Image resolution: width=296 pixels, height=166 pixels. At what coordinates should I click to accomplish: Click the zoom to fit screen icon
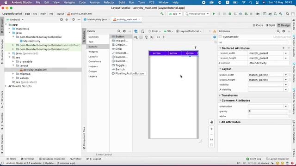click(211, 145)
